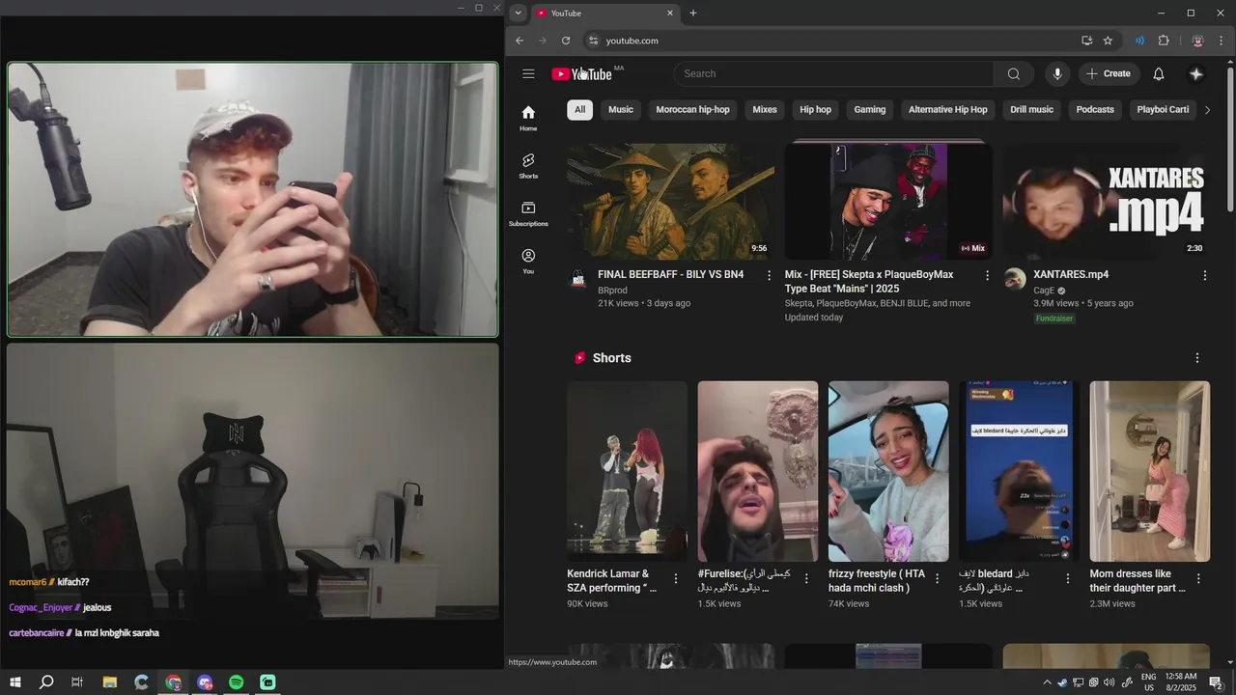Open XANTARES.mp4 video title
This screenshot has height=695, width=1236.
[x=1071, y=275]
